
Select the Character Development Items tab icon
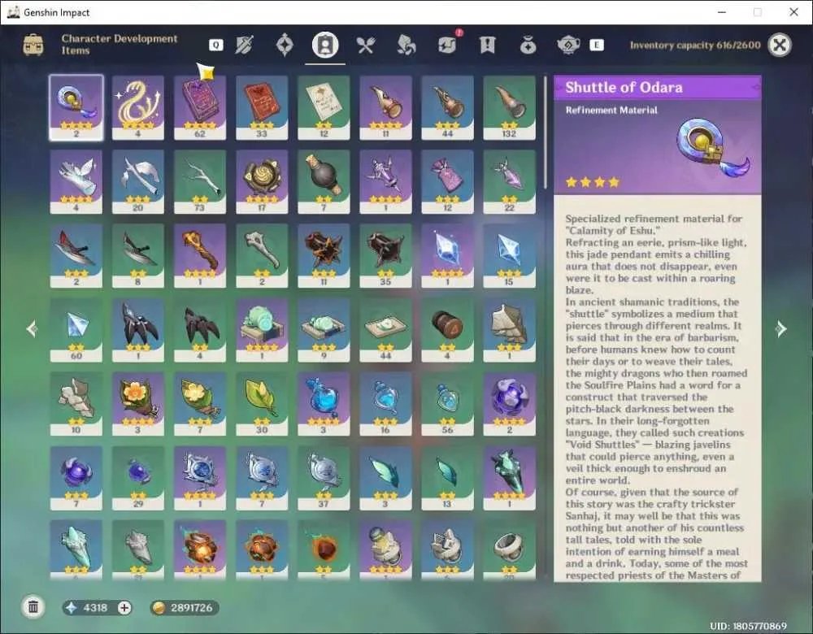325,45
